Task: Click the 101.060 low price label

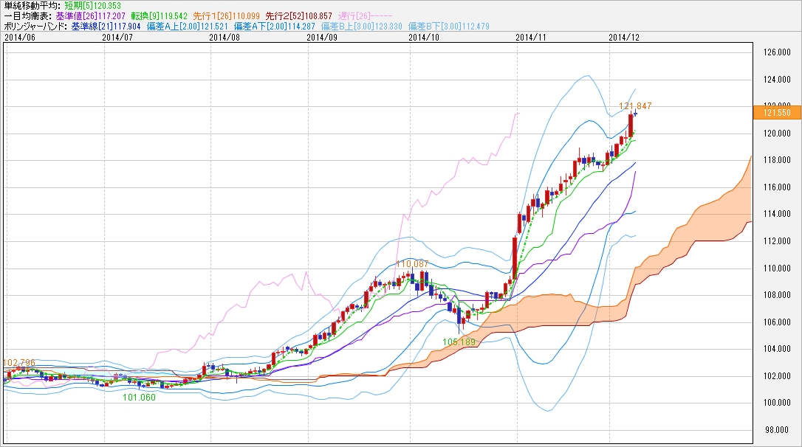Action: tap(139, 397)
